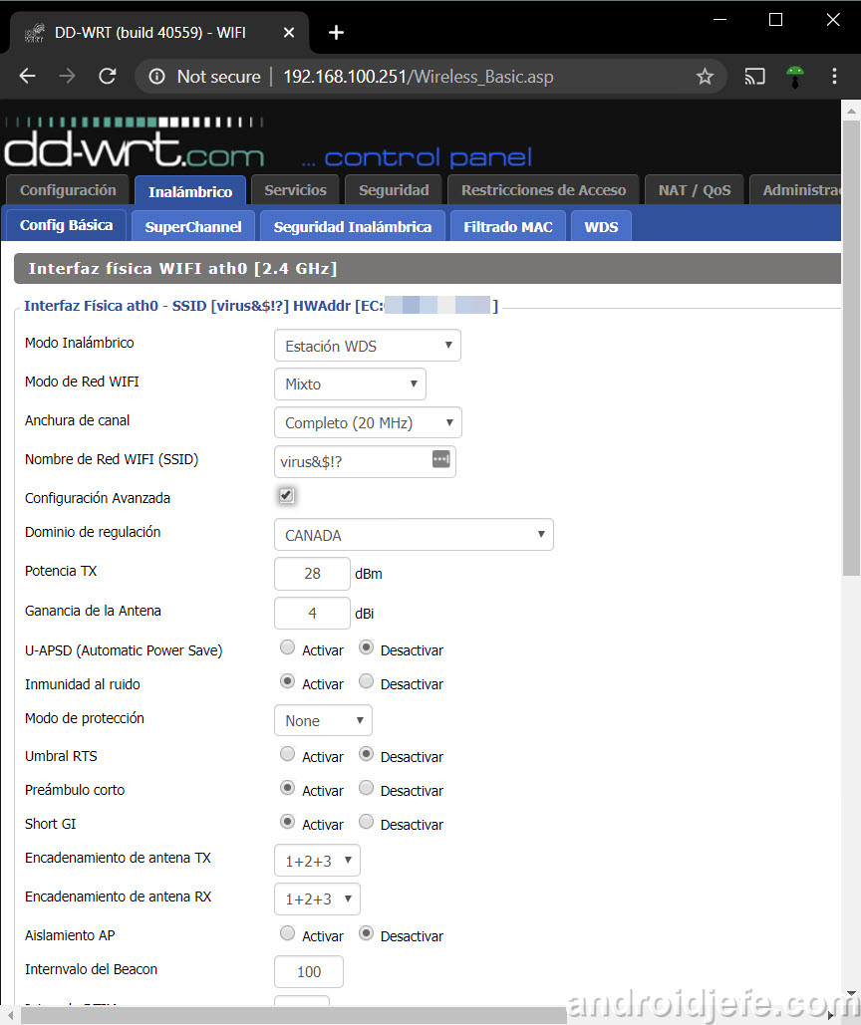Click the Potencia TX input field

tap(312, 574)
